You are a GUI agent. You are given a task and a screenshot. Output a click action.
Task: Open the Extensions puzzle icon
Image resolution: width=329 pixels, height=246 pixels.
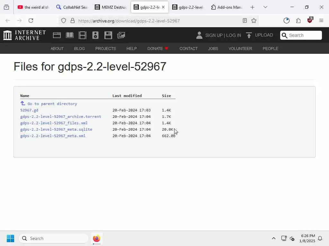298,20
